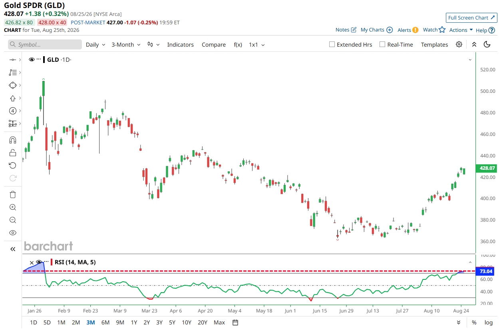Toggle percent scale button
Image resolution: width=501 pixels, height=330 pixels.
[x=474, y=322]
